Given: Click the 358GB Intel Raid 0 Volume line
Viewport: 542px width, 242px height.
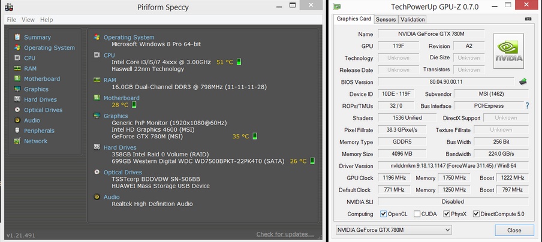Looking at the screenshot, I should tap(160, 155).
